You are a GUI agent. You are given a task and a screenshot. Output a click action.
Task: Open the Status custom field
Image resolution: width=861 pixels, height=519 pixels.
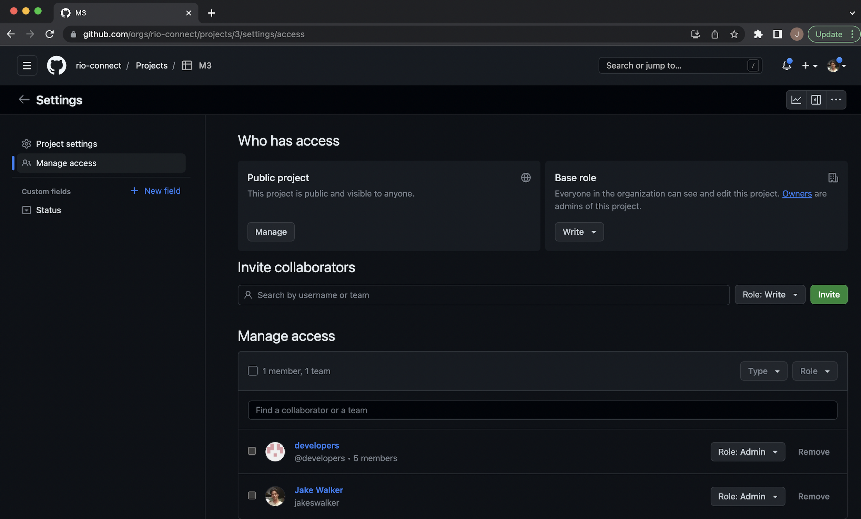[101, 210]
